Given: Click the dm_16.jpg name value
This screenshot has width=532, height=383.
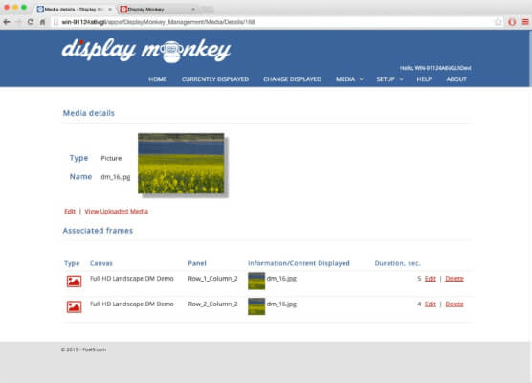Looking at the screenshot, I should (x=116, y=177).
